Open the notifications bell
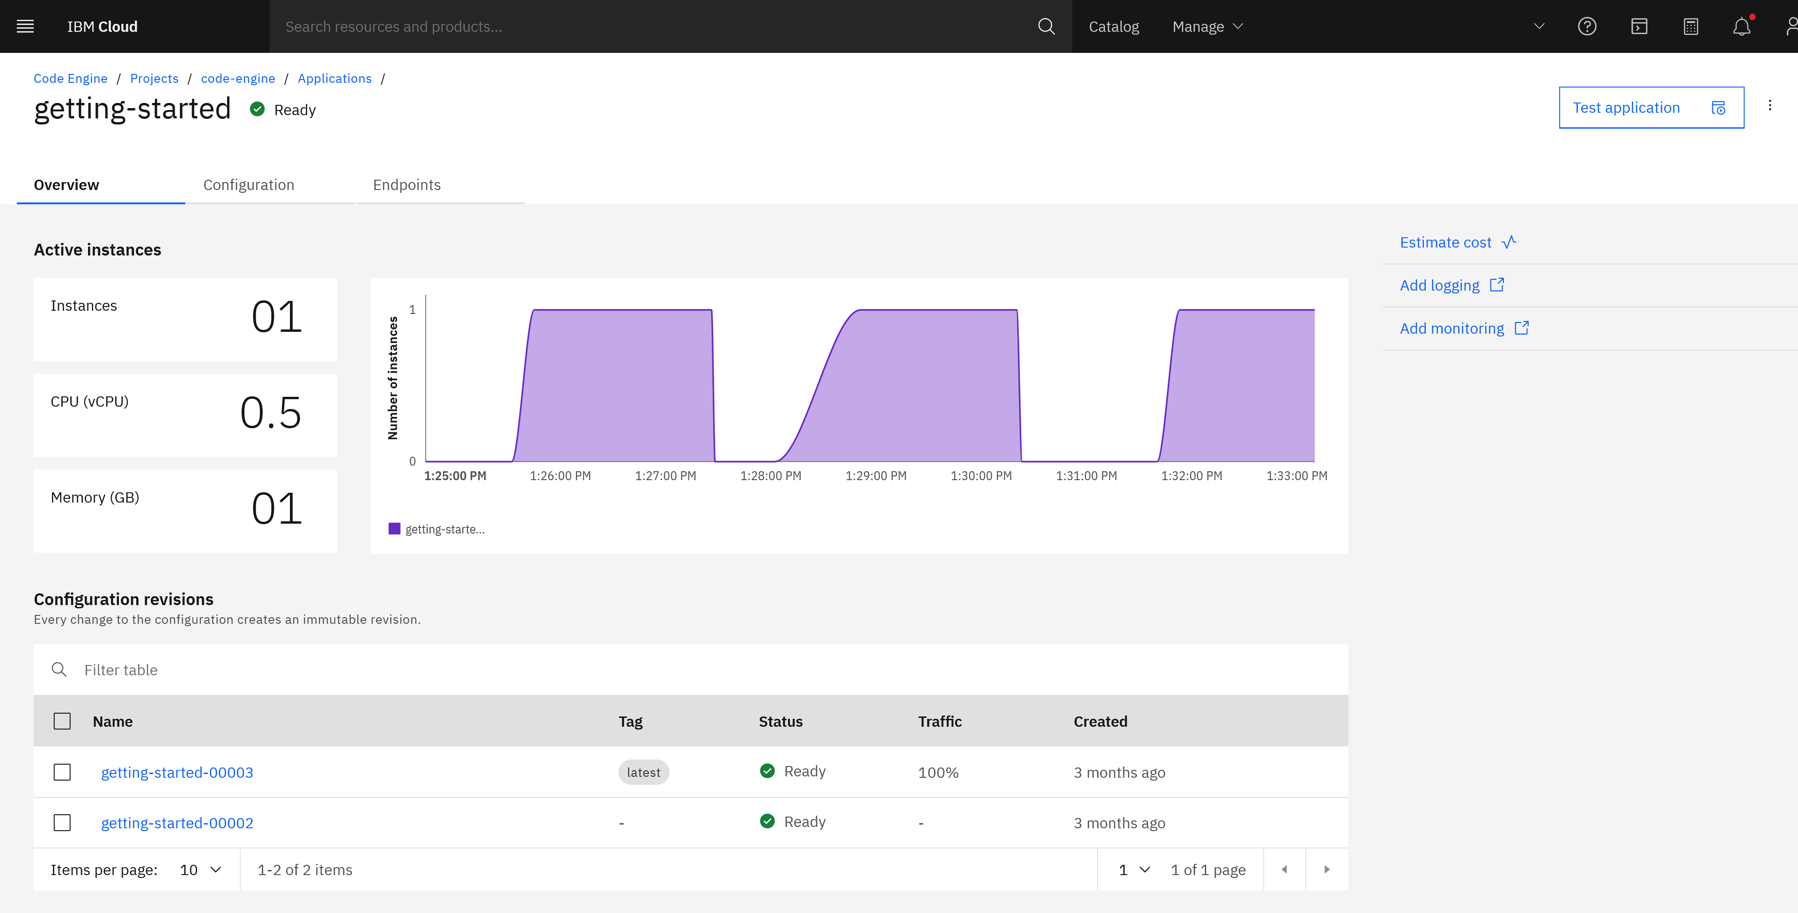The height and width of the screenshot is (913, 1798). [x=1741, y=27]
